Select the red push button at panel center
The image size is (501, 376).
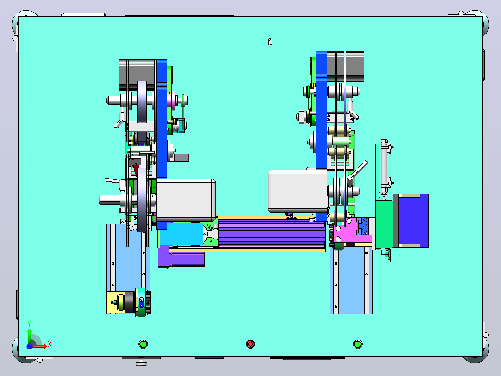(x=250, y=344)
